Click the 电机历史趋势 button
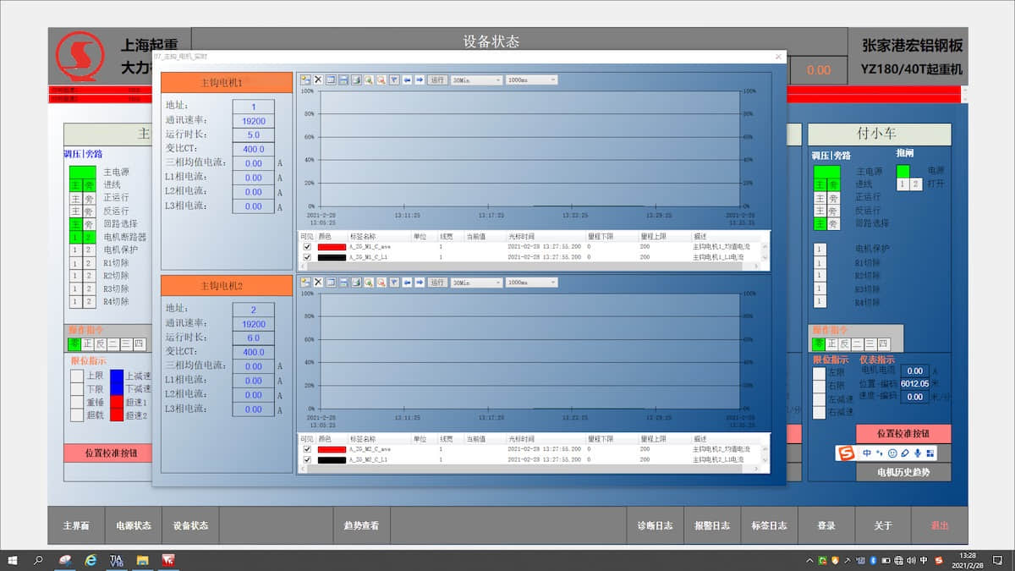Image resolution: width=1015 pixels, height=571 pixels. tap(903, 472)
